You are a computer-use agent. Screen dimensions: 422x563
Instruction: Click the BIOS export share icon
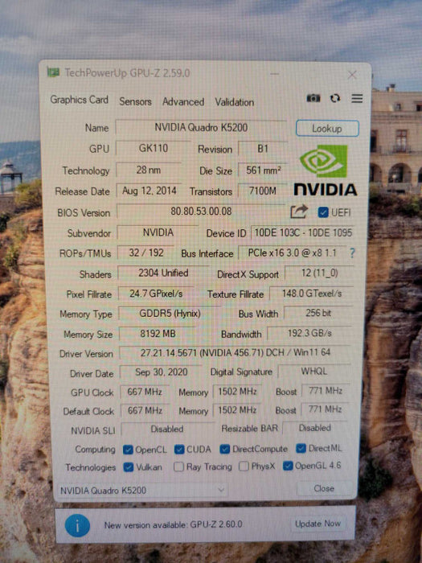point(299,212)
